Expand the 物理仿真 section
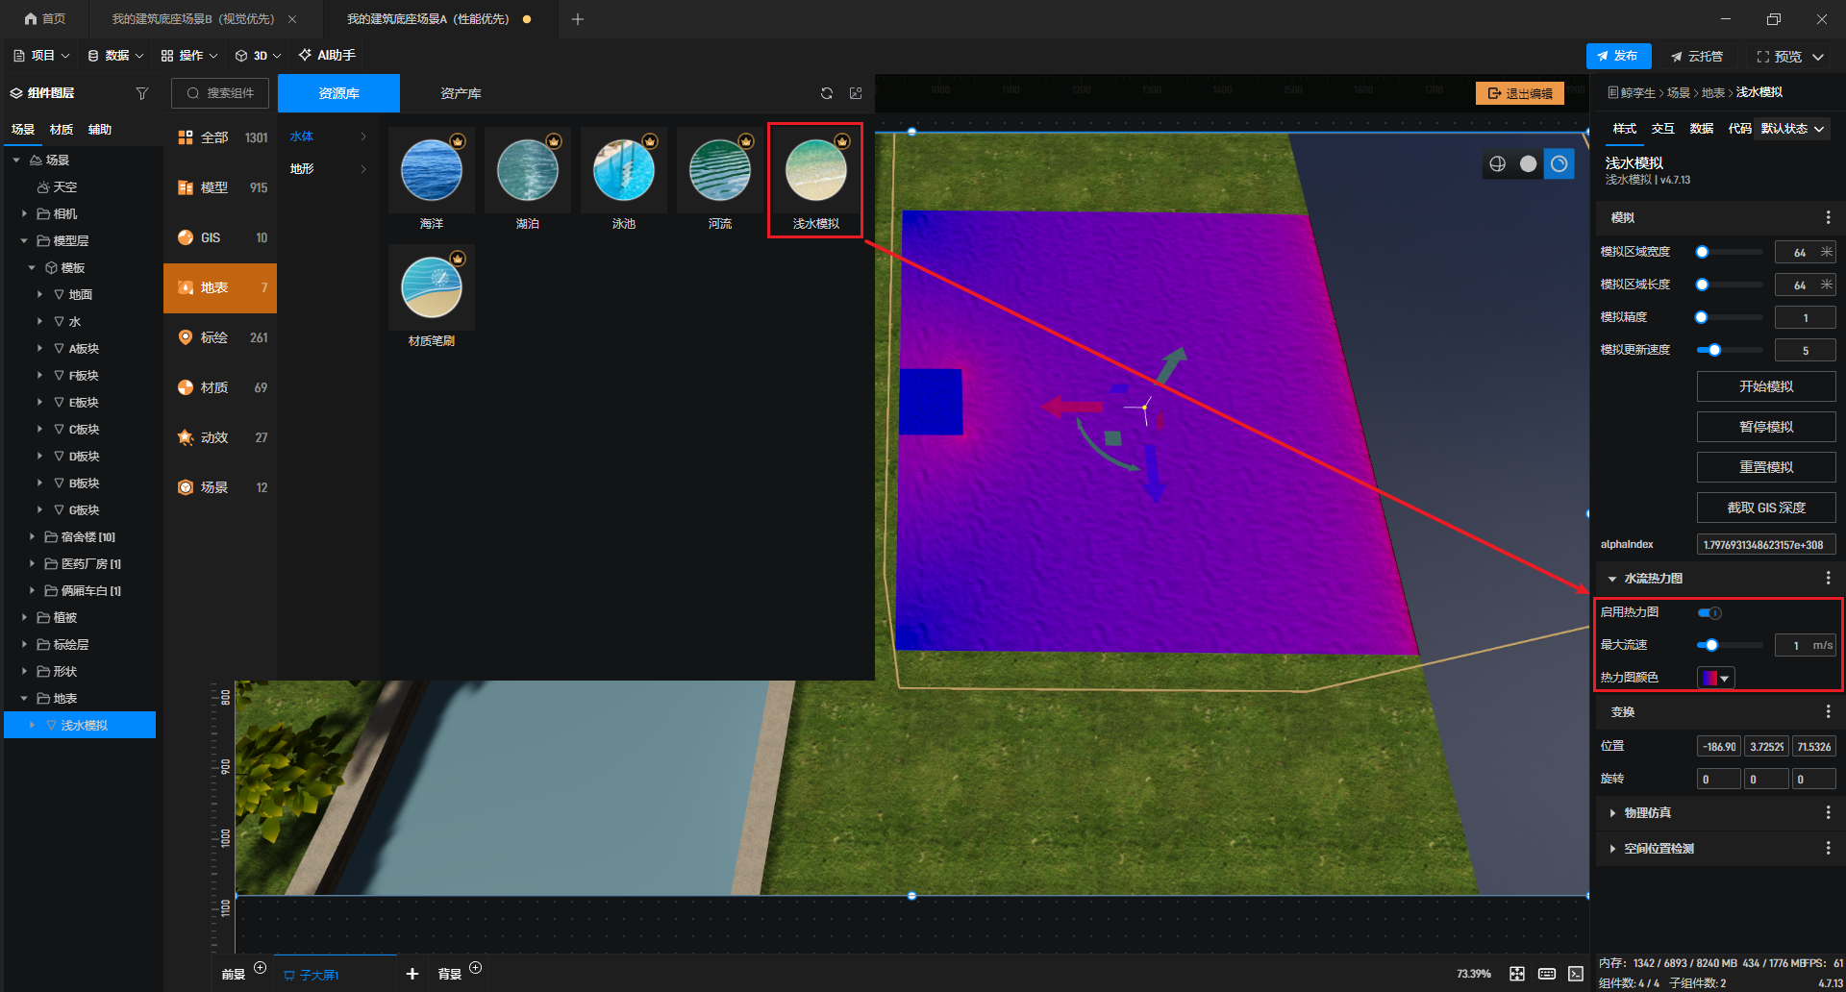The height and width of the screenshot is (992, 1846). coord(1612,813)
